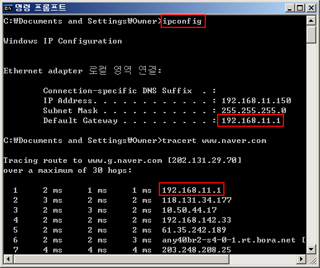The width and height of the screenshot is (320, 268).
Task: Click IP address value 192.168.11.150
Action: coord(256,101)
